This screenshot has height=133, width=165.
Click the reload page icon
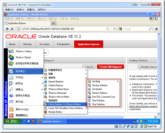pos(114,29)
